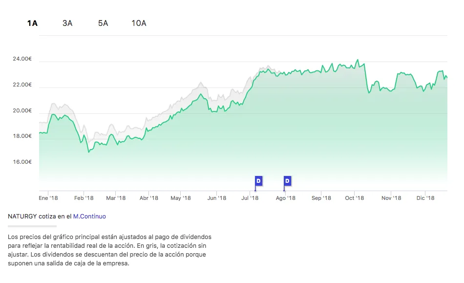Click the Feb '18 axis label
This screenshot has width=464, height=283.
pyautogui.click(x=84, y=198)
